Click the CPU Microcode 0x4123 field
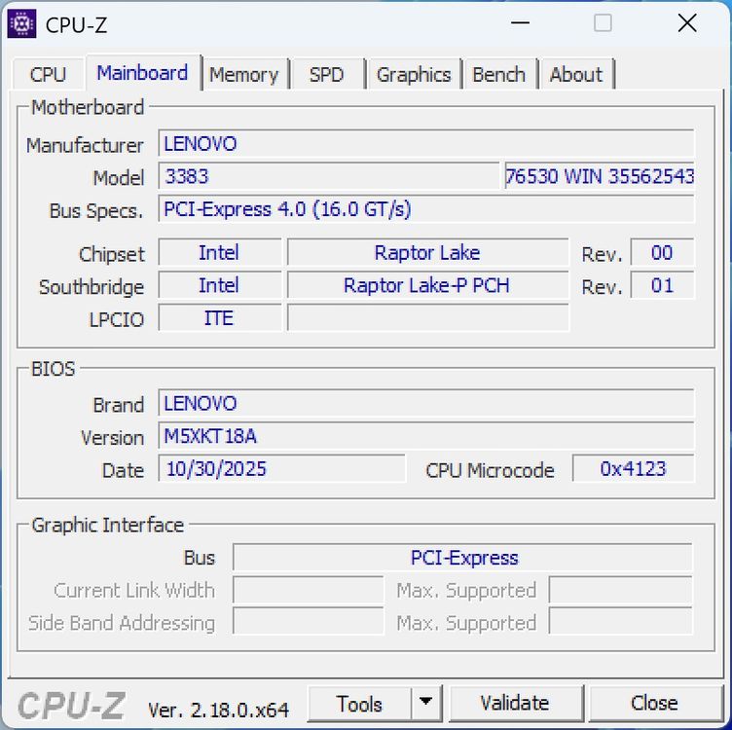The width and height of the screenshot is (732, 730). click(x=634, y=468)
